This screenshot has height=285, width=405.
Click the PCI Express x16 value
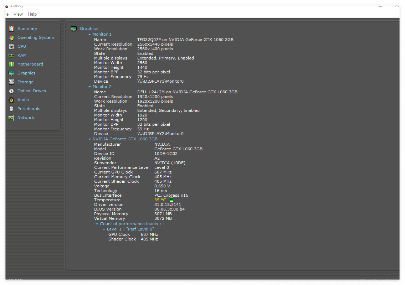pos(171,196)
